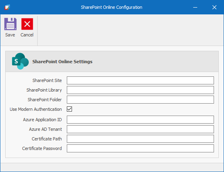Click into the SharePoint Folder field
Viewport: 224px width, 172px height.
point(140,100)
